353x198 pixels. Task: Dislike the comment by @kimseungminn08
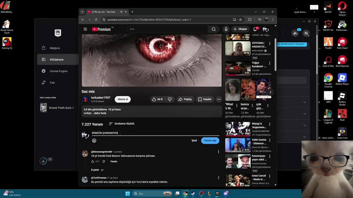[104, 161]
